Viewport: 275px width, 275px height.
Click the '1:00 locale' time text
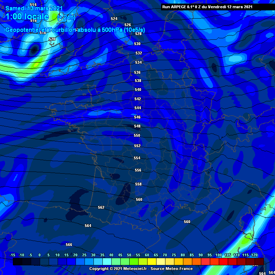coord(27,16)
